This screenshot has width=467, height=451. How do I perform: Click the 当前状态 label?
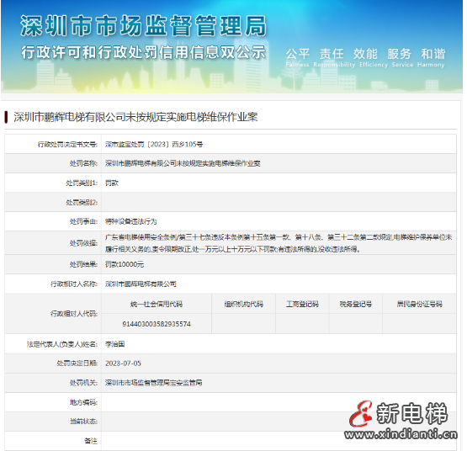click(83, 422)
